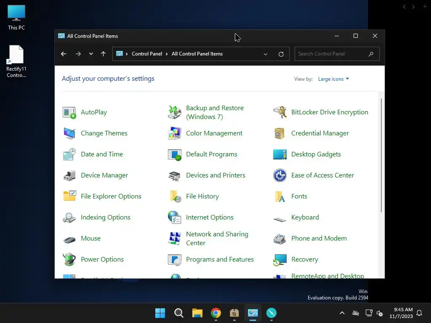Viewport: 431px width, 323px height.
Task: Open the Color Management icon
Action: coord(175,133)
